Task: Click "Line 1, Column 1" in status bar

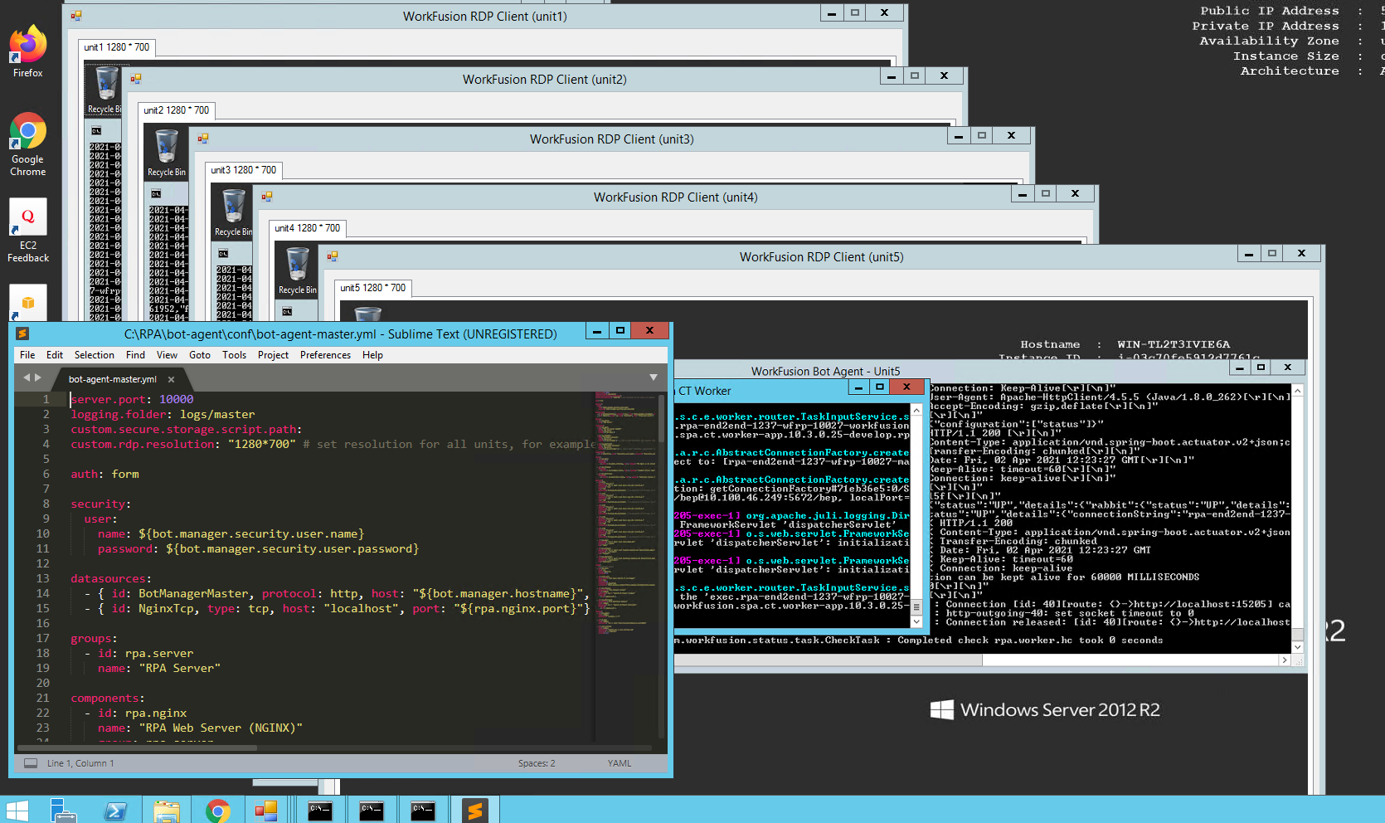Action: [80, 763]
